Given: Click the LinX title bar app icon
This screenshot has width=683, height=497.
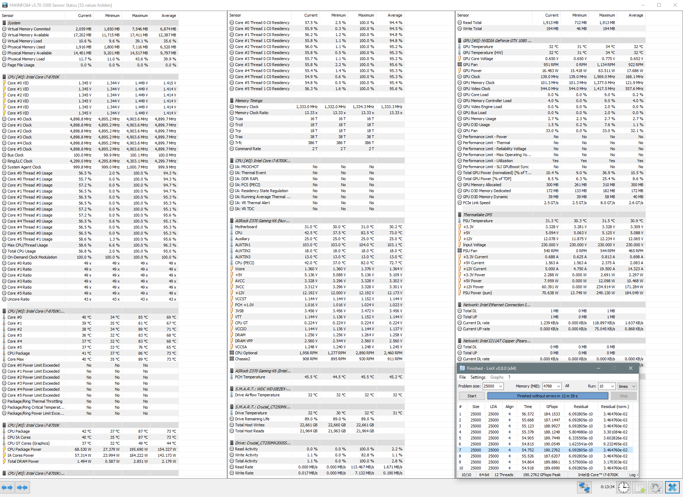Looking at the screenshot, I should click(462, 368).
